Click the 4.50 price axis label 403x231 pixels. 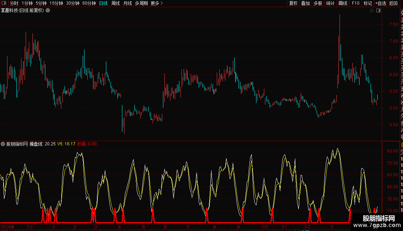click(x=393, y=125)
